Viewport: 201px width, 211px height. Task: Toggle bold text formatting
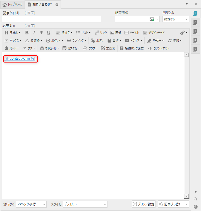pyautogui.click(x=27, y=33)
